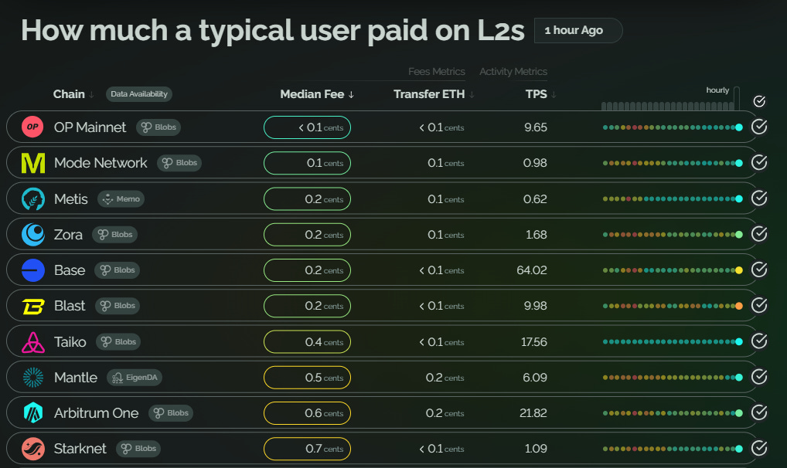
Task: Click the latest hourly dot for Zora
Action: (x=739, y=235)
